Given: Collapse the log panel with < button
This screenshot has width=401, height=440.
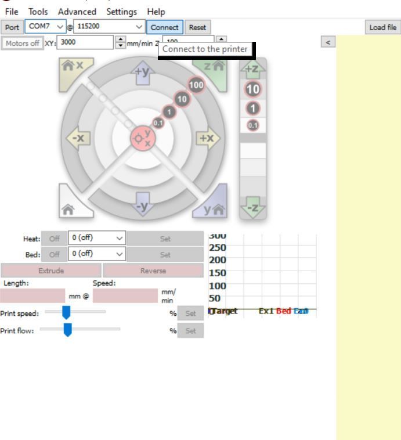Looking at the screenshot, I should click(x=328, y=42).
